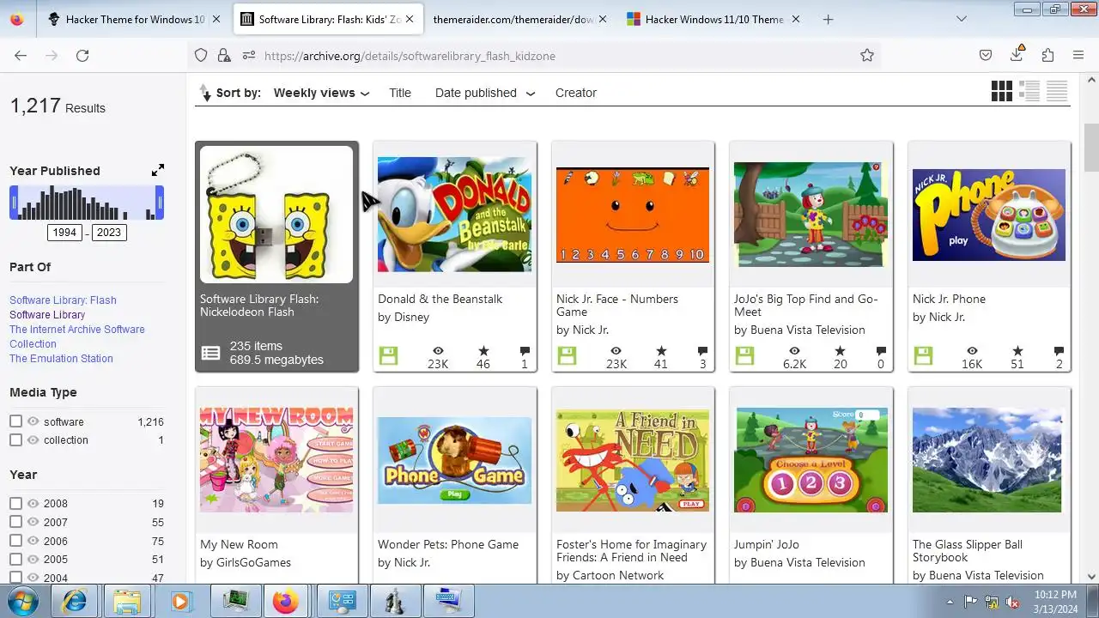Click the tracking protection shield icon
The image size is (1099, 618).
[201, 55]
